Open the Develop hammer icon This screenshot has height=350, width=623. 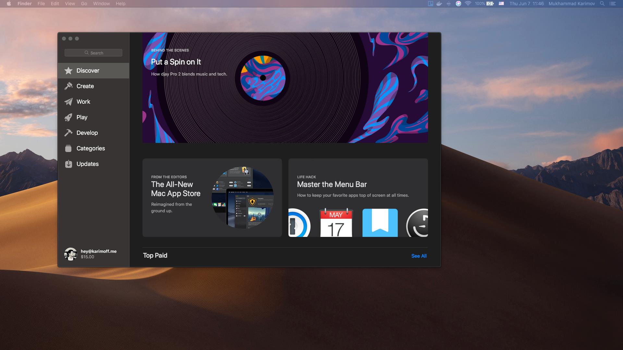coord(68,133)
